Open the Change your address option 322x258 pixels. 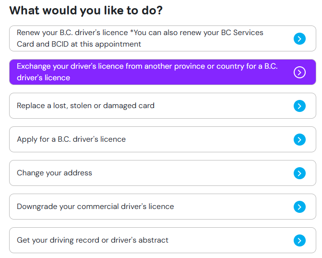click(x=54, y=173)
